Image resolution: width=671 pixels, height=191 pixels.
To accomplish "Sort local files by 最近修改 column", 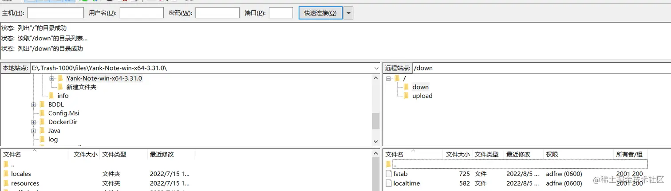I will 171,154.
